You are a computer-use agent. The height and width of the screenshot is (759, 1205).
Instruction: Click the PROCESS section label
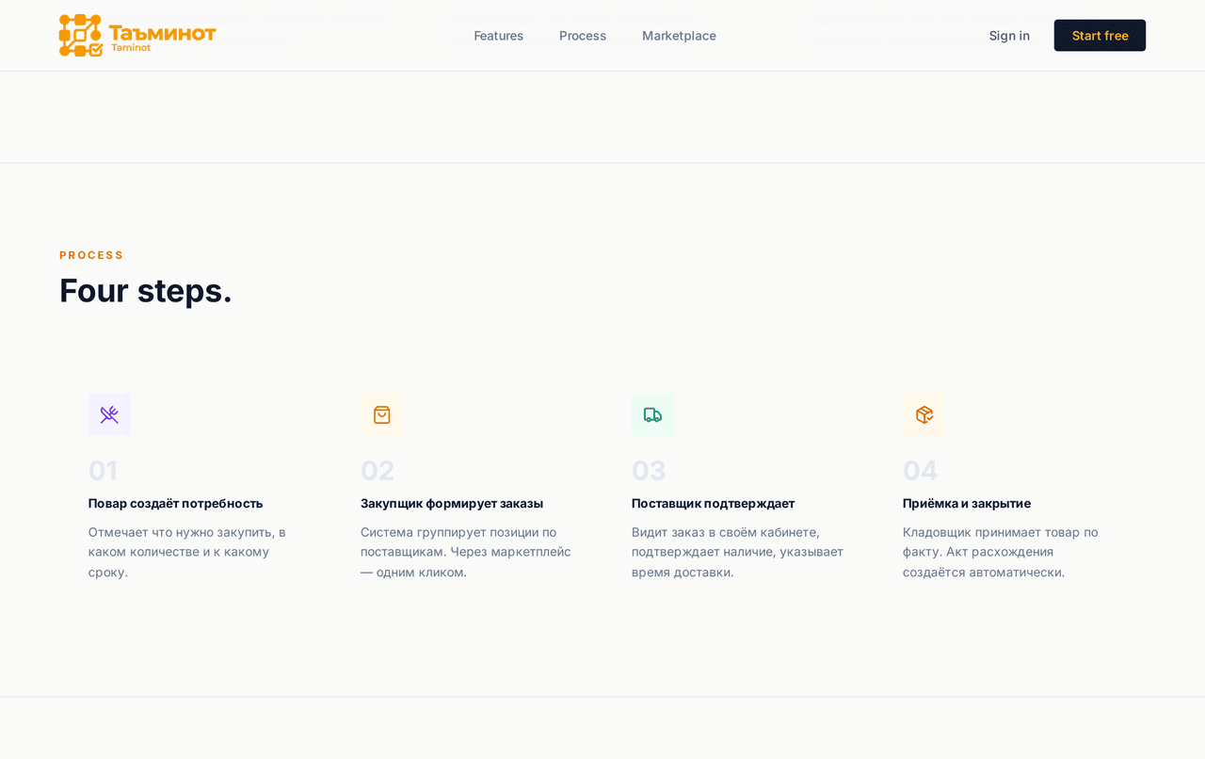91,255
